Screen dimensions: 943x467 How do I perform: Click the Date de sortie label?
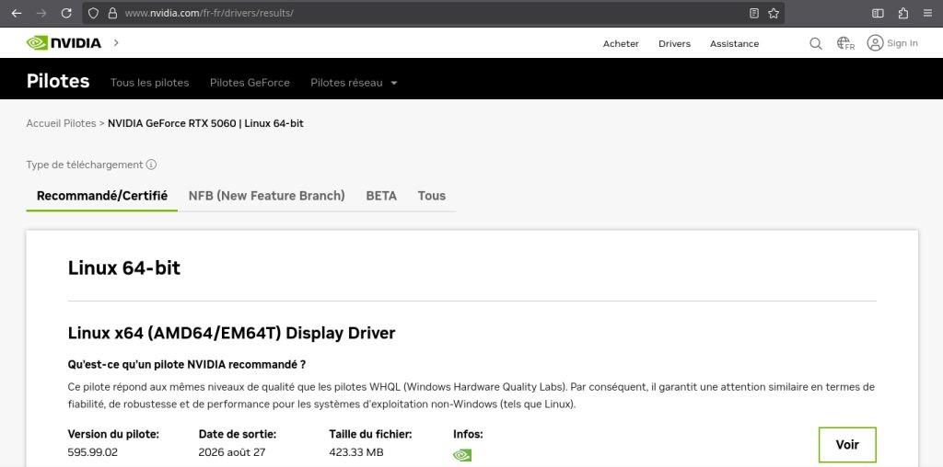click(238, 434)
